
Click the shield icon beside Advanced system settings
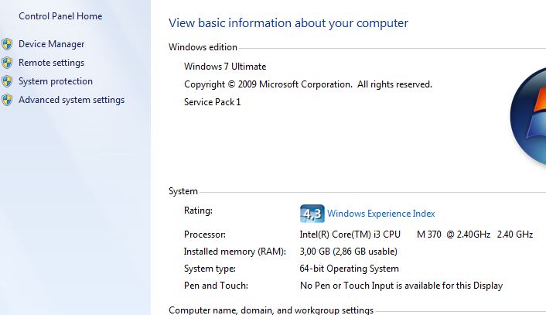(x=7, y=100)
